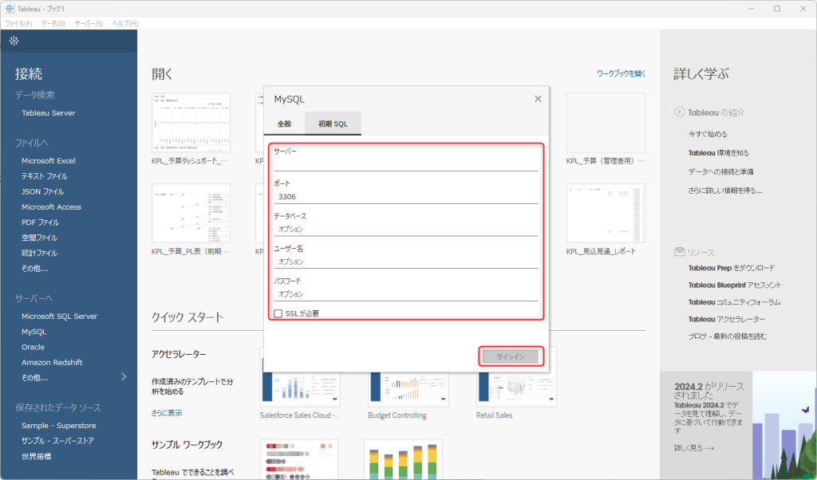Viewport: 817px width, 480px height.
Task: Switch to the 全般 tab
Action: (x=284, y=124)
